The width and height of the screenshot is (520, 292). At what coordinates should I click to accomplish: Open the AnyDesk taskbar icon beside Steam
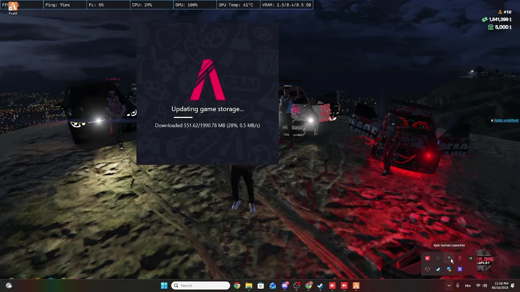[x=332, y=286]
